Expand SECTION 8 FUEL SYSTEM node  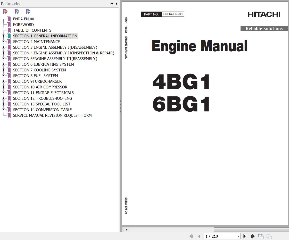click(x=3, y=76)
